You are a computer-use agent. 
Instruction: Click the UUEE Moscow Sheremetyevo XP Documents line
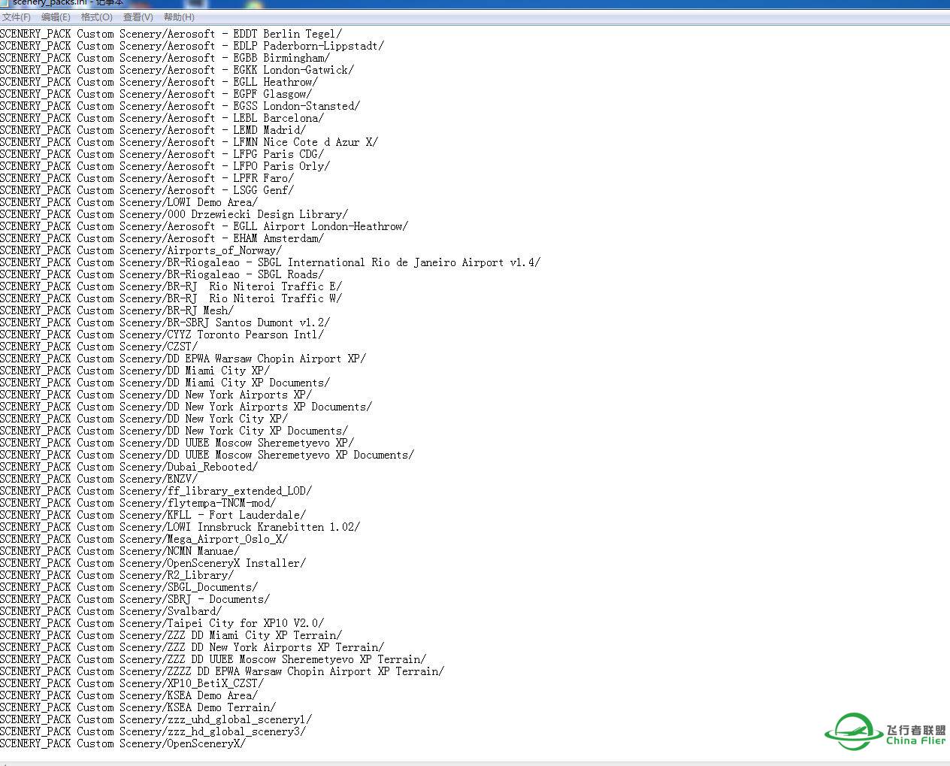(207, 455)
